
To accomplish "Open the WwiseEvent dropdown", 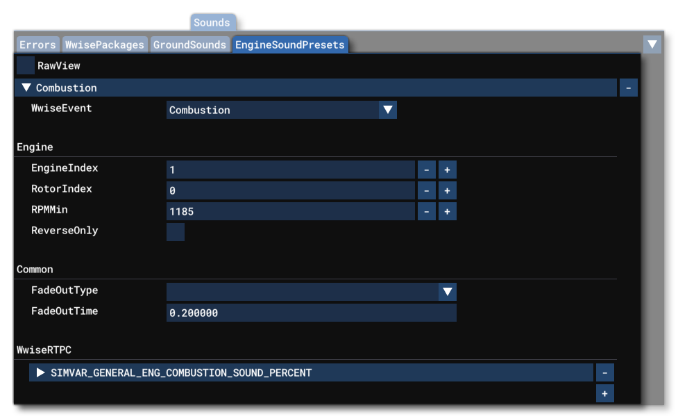I will [x=388, y=110].
